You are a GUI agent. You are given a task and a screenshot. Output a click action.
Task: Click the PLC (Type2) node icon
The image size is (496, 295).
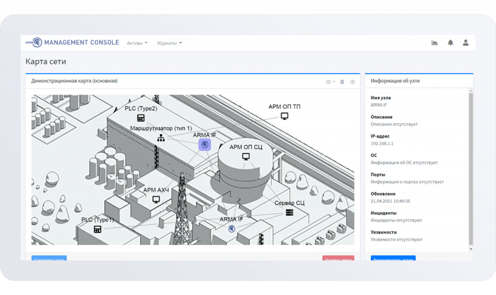(141, 118)
